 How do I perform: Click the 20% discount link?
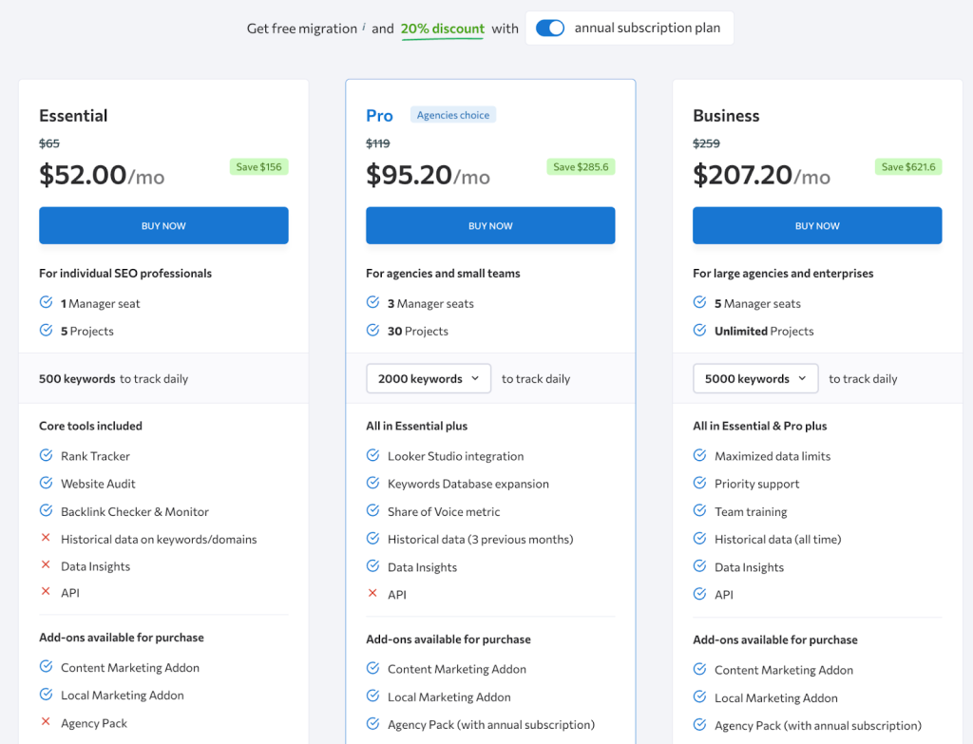tap(442, 29)
